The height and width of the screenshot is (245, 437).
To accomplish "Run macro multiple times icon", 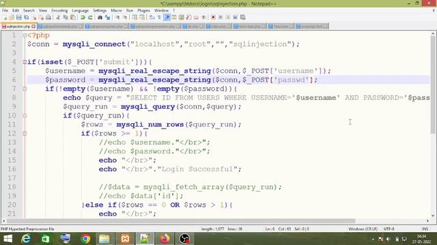I will click(x=236, y=18).
